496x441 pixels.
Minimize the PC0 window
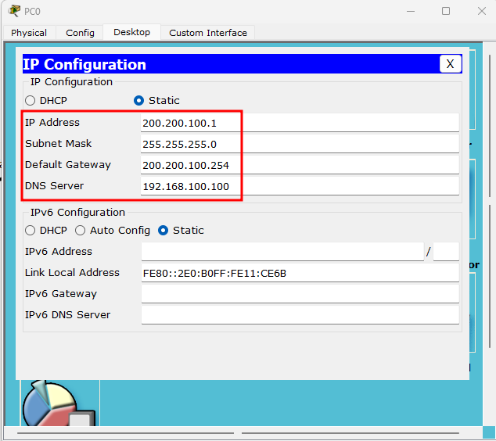(x=411, y=12)
